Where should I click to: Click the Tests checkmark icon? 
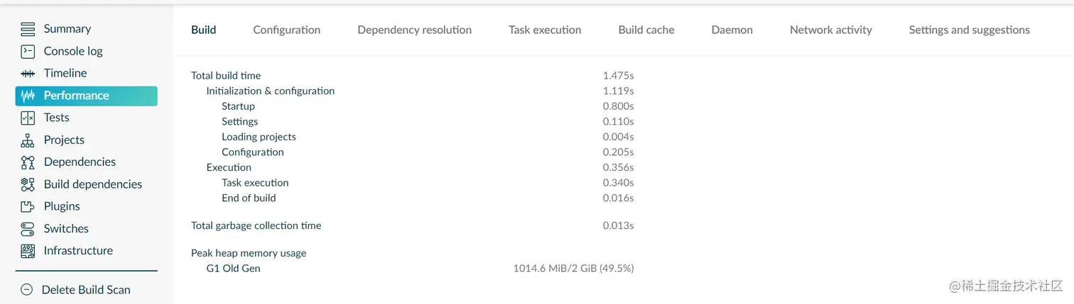click(28, 118)
